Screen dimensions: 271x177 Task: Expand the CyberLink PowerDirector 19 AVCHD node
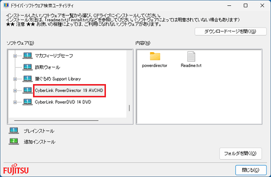pyautogui.click(x=15, y=90)
